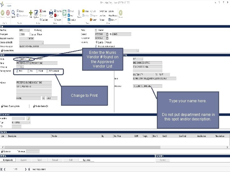Open the Vendor/Sourcing Notes link
The height and width of the screenshot is (172, 230).
tap(11, 106)
